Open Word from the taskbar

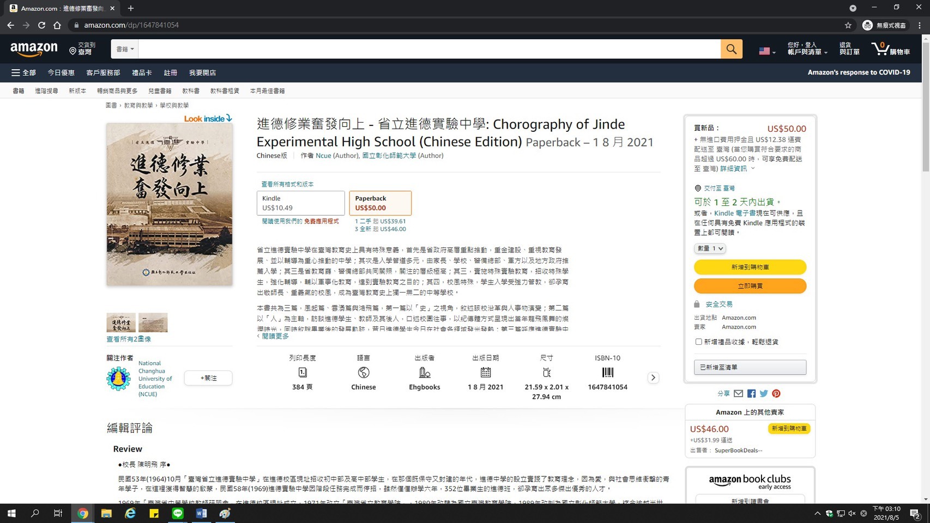pyautogui.click(x=201, y=513)
